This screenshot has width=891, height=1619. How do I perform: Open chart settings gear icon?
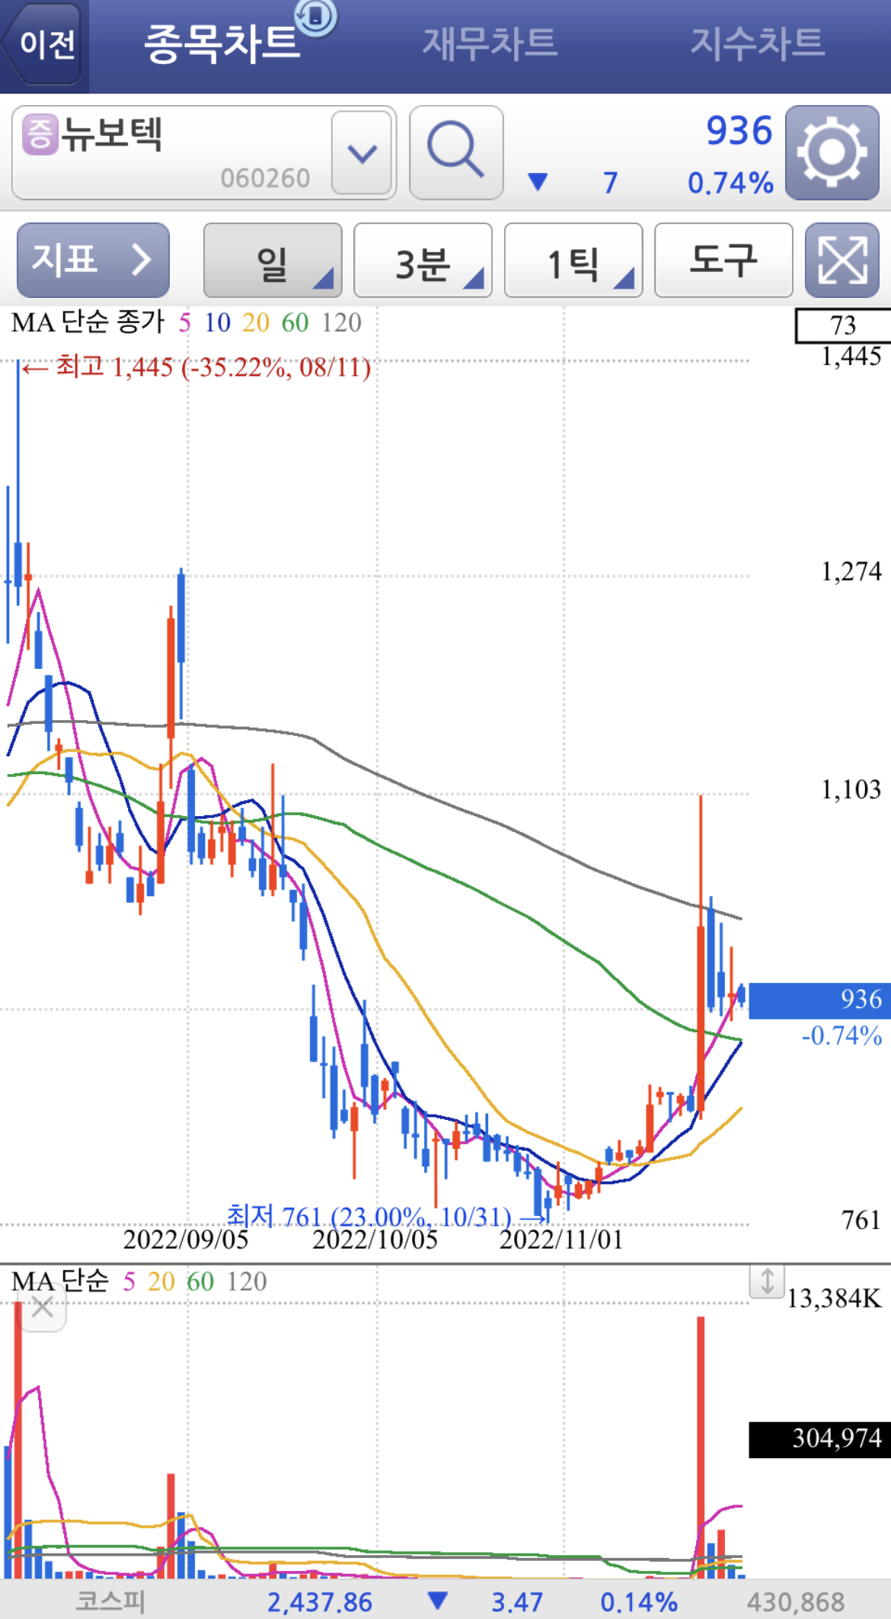click(832, 152)
